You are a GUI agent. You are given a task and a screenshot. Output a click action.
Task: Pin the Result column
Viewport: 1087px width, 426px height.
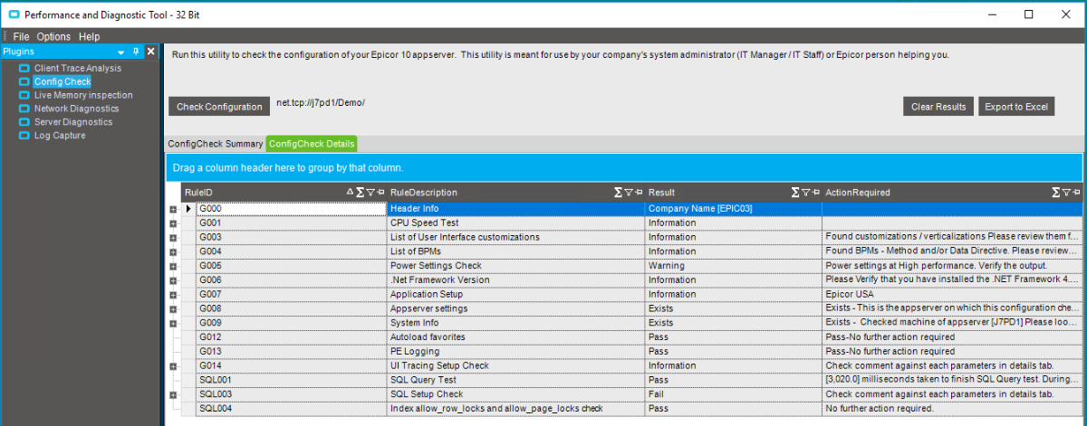815,193
